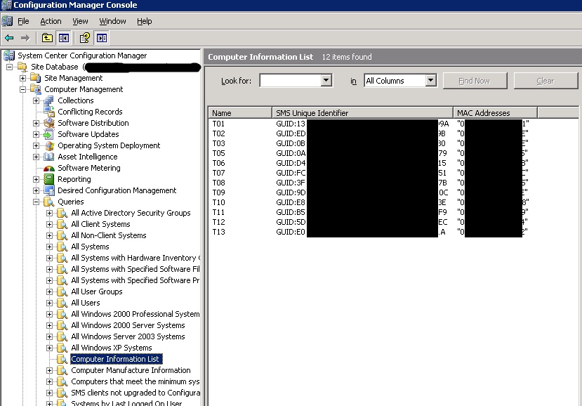Collapse the Computer Management node
The height and width of the screenshot is (406, 582).
pos(24,89)
